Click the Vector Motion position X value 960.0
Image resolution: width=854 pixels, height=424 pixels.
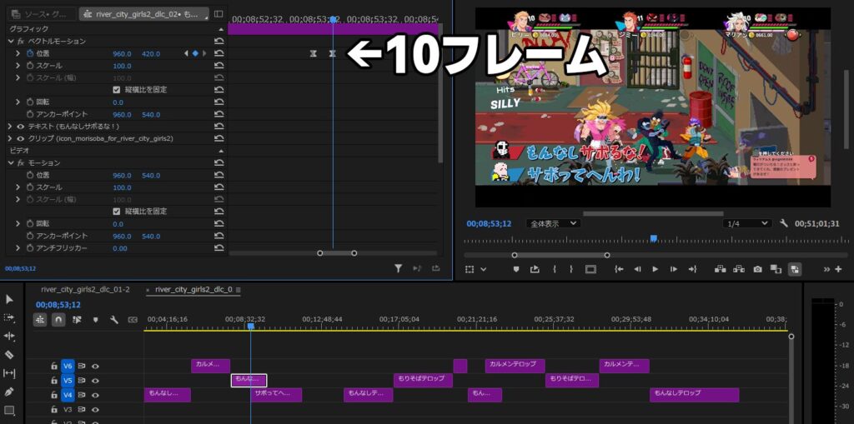pos(122,53)
